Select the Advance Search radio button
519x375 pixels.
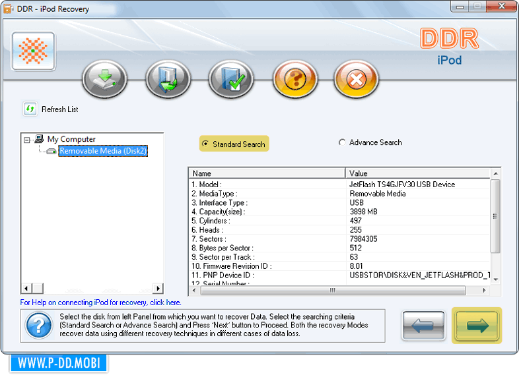[342, 142]
